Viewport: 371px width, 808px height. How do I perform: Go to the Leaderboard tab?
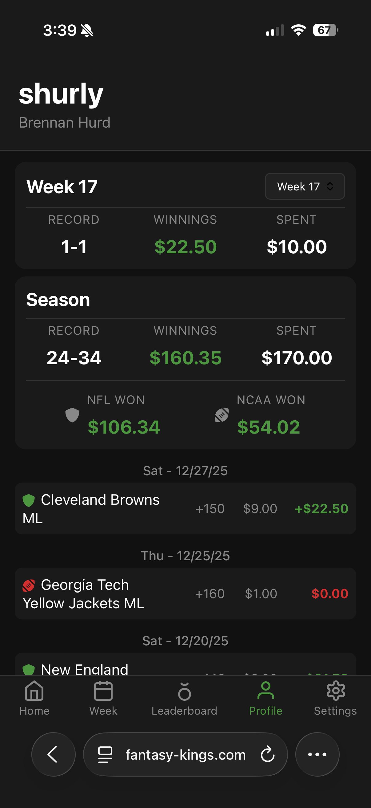(184, 691)
